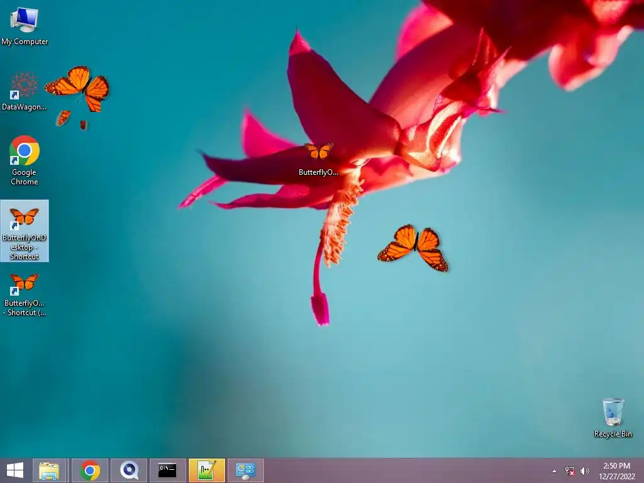Click the large butterfly near DataWagon icon
The width and height of the screenshot is (644, 483).
click(x=77, y=88)
